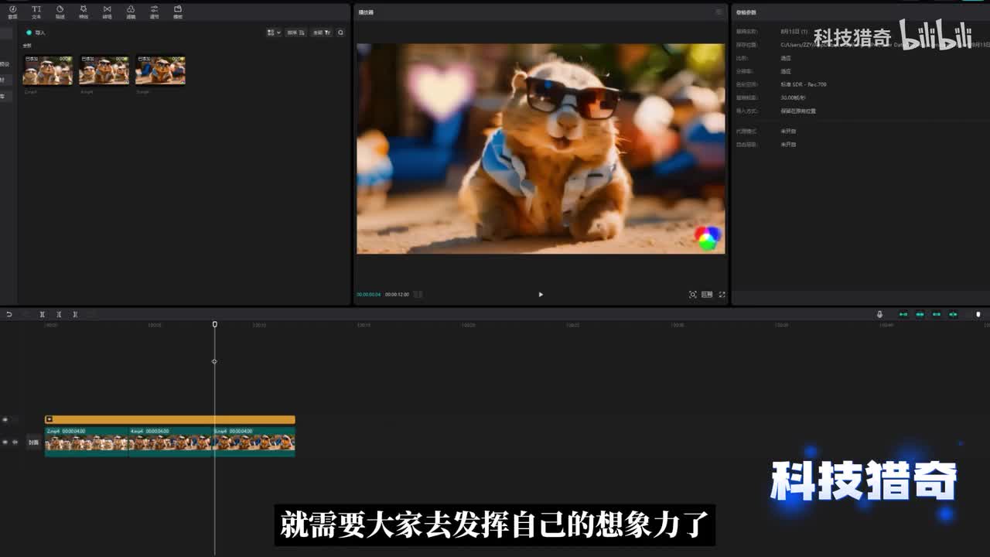The width and height of the screenshot is (990, 557).
Task: Click the undo arrow in timeline toolbar
Action: pos(9,314)
